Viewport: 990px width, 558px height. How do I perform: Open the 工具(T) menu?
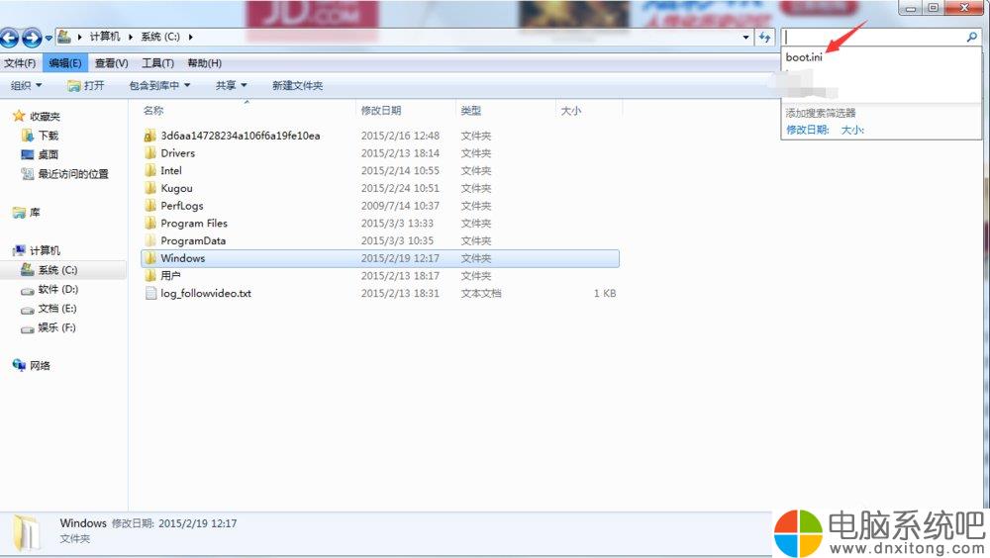pos(157,63)
